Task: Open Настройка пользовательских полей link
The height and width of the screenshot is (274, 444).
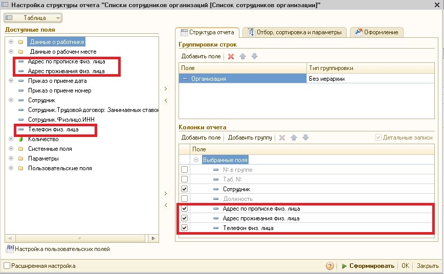Action: click(x=62, y=249)
